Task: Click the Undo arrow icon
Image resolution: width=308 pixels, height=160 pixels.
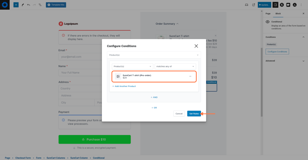Action: point(29,5)
